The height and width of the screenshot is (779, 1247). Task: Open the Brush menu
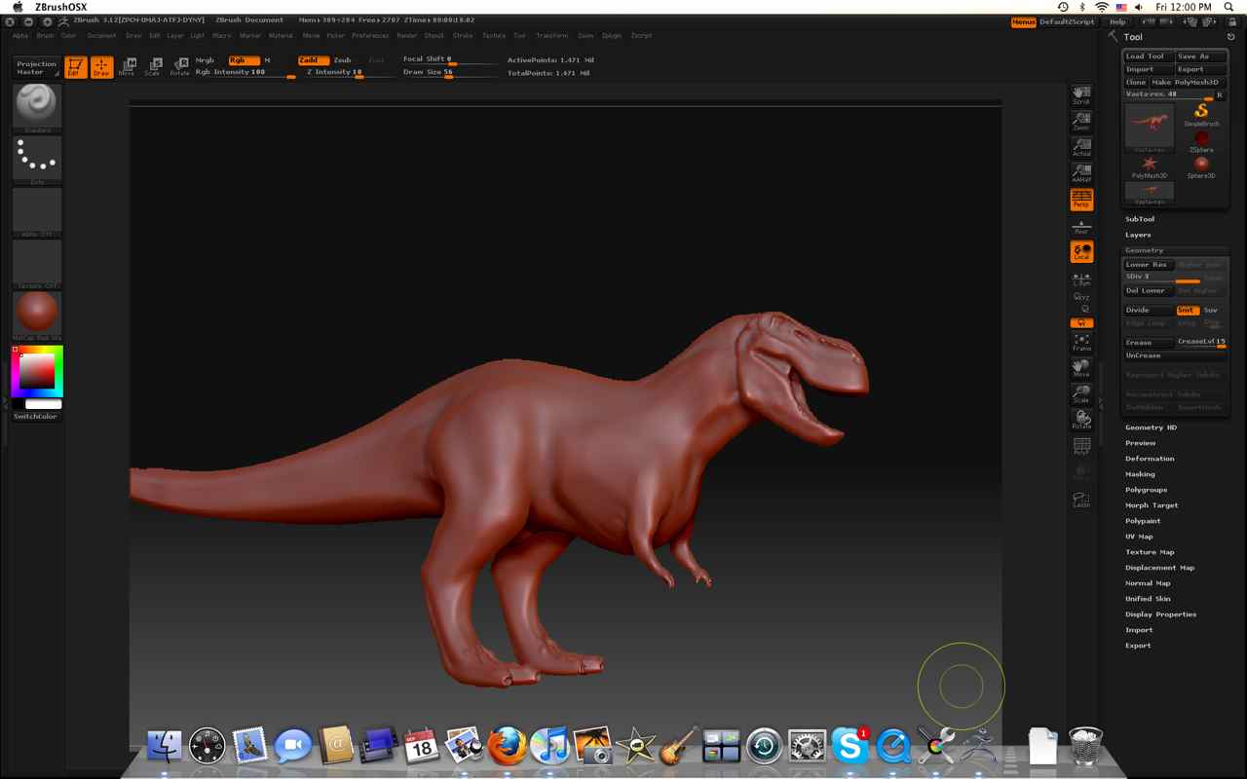tap(45, 35)
